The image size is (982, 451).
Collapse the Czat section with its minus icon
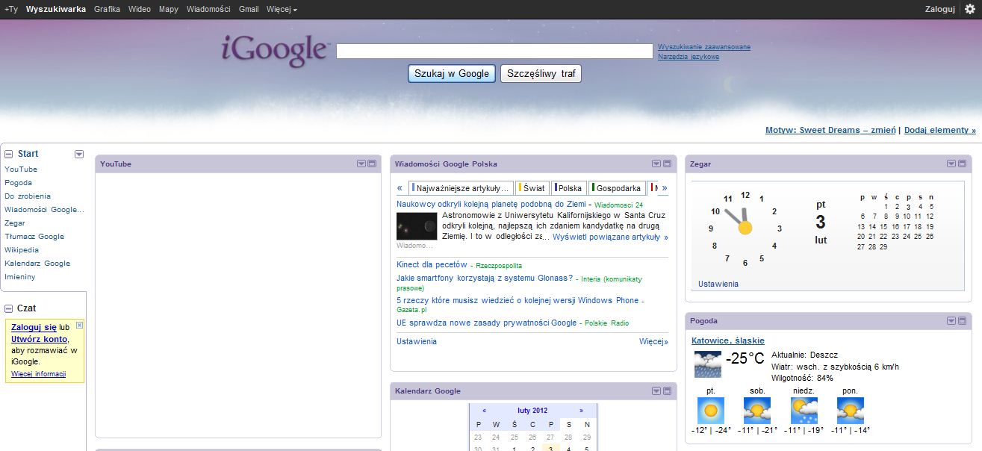[9, 308]
